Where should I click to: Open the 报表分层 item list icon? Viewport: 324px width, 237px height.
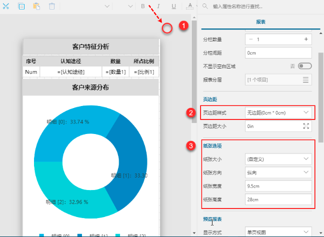tap(306, 80)
